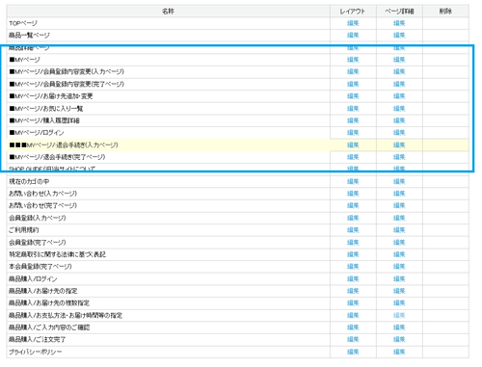Edit page details for MYページ/購入履歴詳細
482x367 pixels.
pyautogui.click(x=399, y=120)
